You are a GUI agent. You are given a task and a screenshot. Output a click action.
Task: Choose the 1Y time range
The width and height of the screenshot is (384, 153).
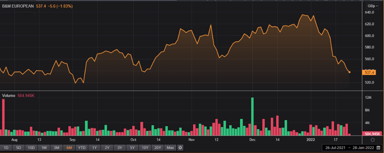[x=94, y=148]
